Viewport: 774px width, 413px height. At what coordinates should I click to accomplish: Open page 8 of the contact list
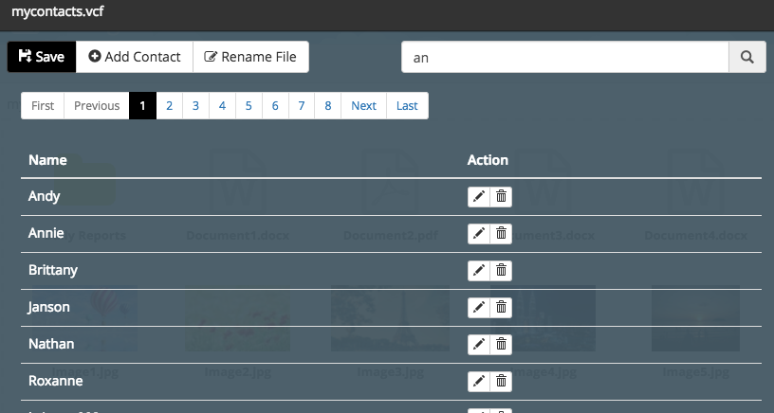pyautogui.click(x=328, y=106)
